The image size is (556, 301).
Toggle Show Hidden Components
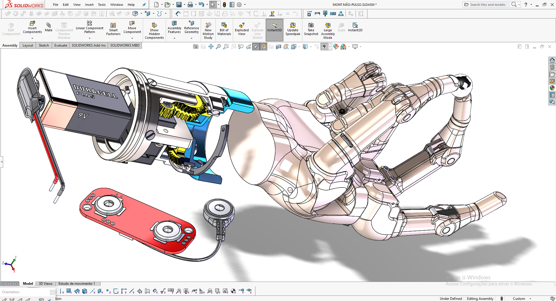[x=154, y=30]
